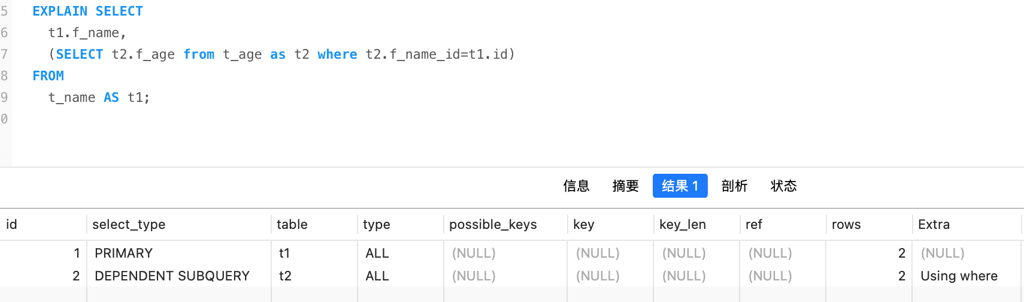
Task: Select the PRIMARY cell in results
Action: coord(124,253)
